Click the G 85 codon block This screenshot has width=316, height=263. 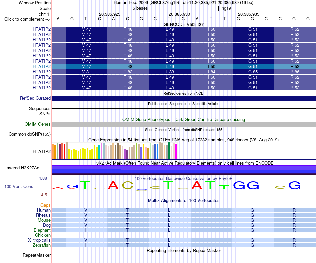pyautogui.click(x=253, y=72)
